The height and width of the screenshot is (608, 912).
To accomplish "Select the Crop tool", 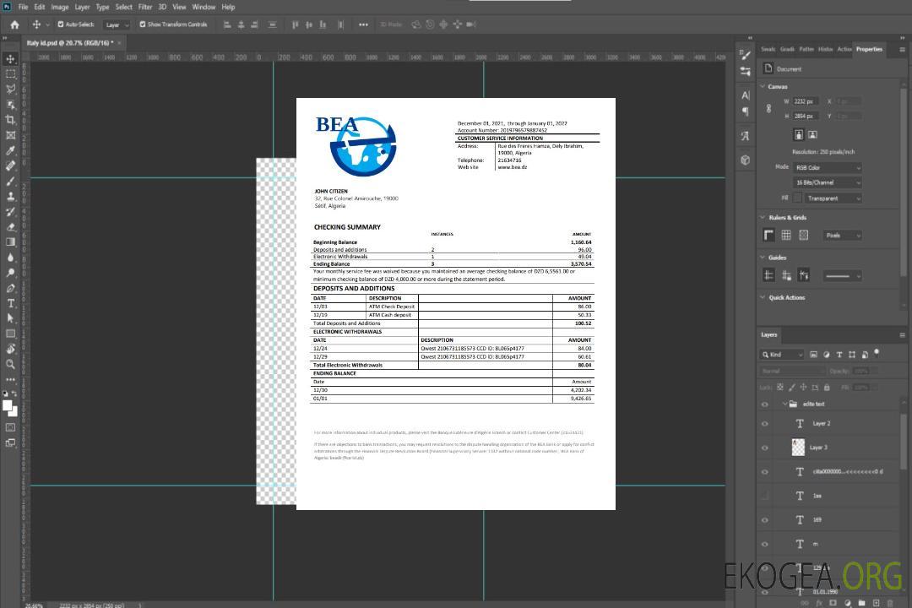I will 10,120.
